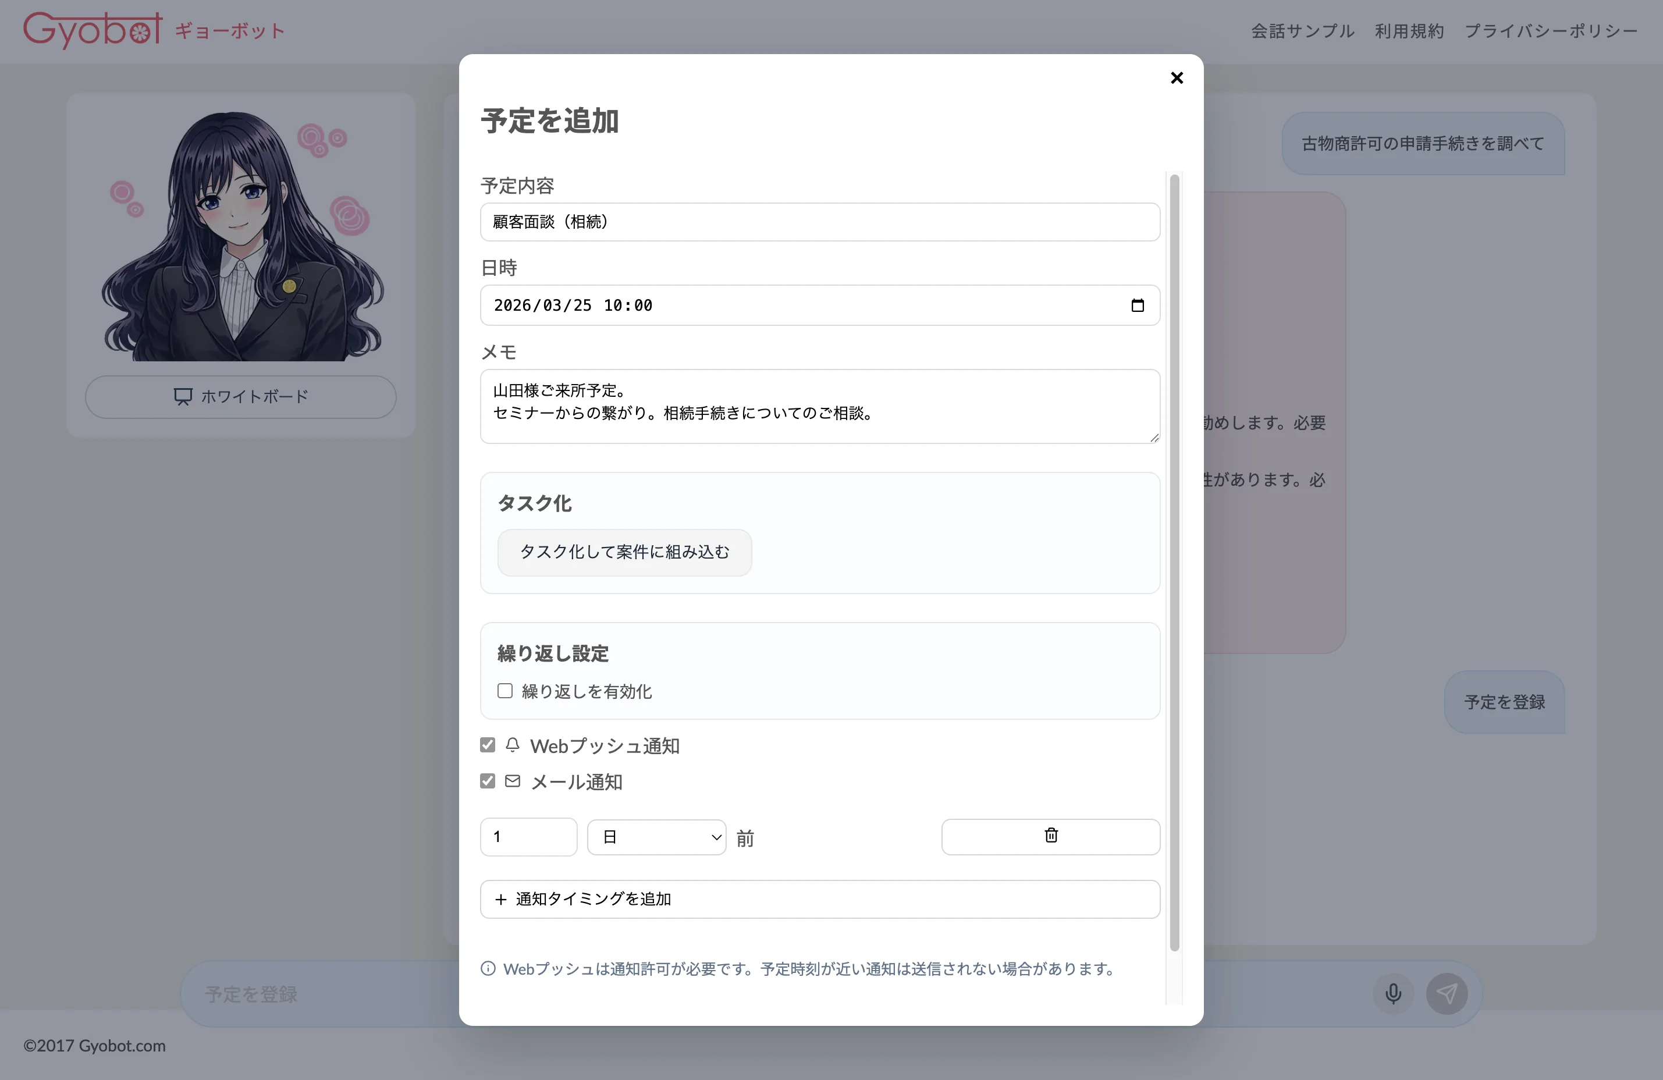
Task: Close the 予定を追加 dialog with X
Action: (1177, 77)
